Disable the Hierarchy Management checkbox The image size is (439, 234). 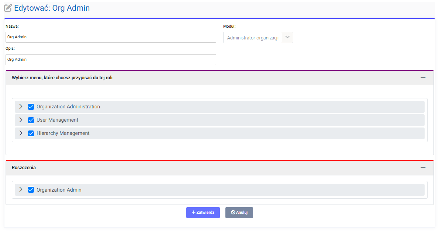[x=31, y=133]
